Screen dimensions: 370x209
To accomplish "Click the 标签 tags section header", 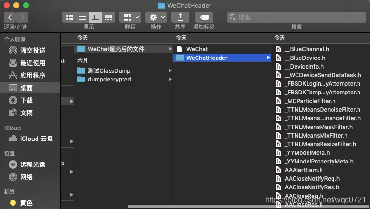I will tap(10, 192).
